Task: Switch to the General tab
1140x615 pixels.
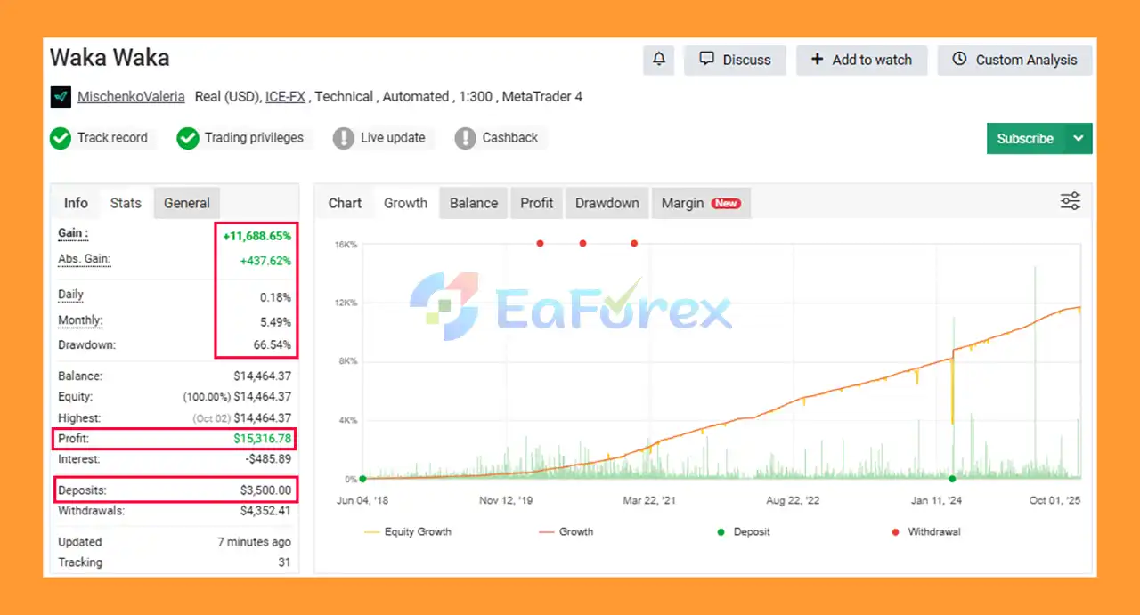Action: pyautogui.click(x=186, y=203)
